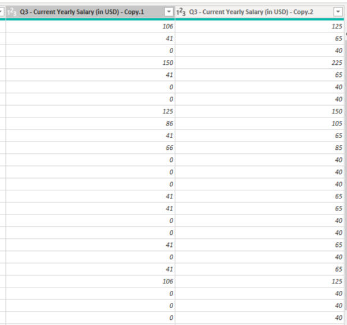Open the filter dropdown for Copy.2 column
This screenshot has width=347, height=325.
pos(338,12)
